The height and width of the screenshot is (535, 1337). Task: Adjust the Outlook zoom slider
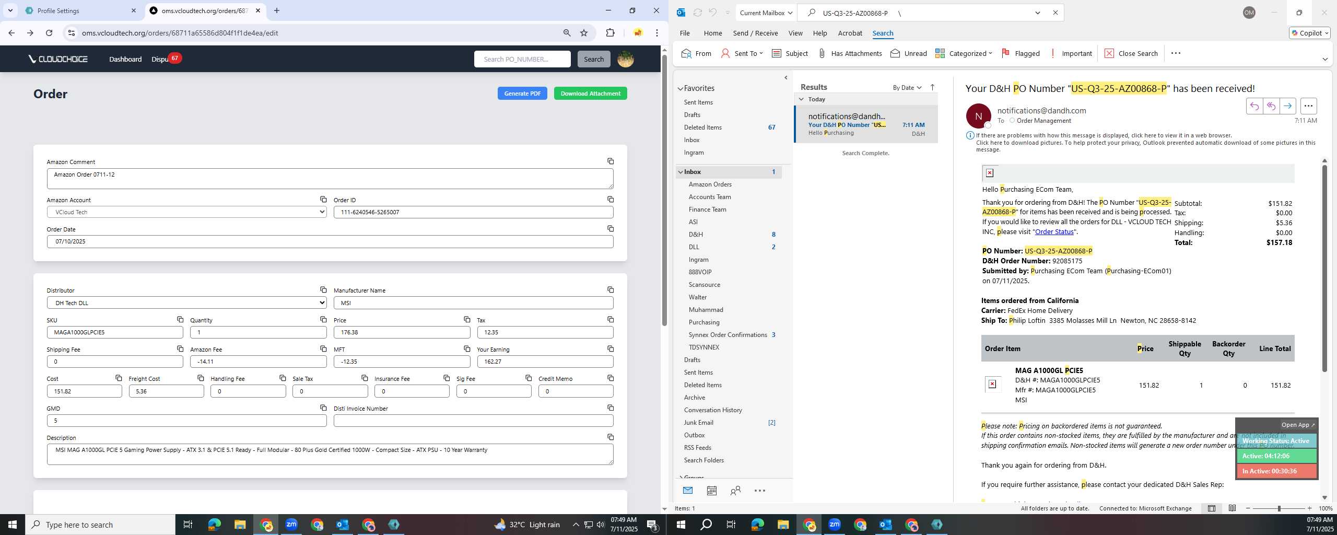1279,508
